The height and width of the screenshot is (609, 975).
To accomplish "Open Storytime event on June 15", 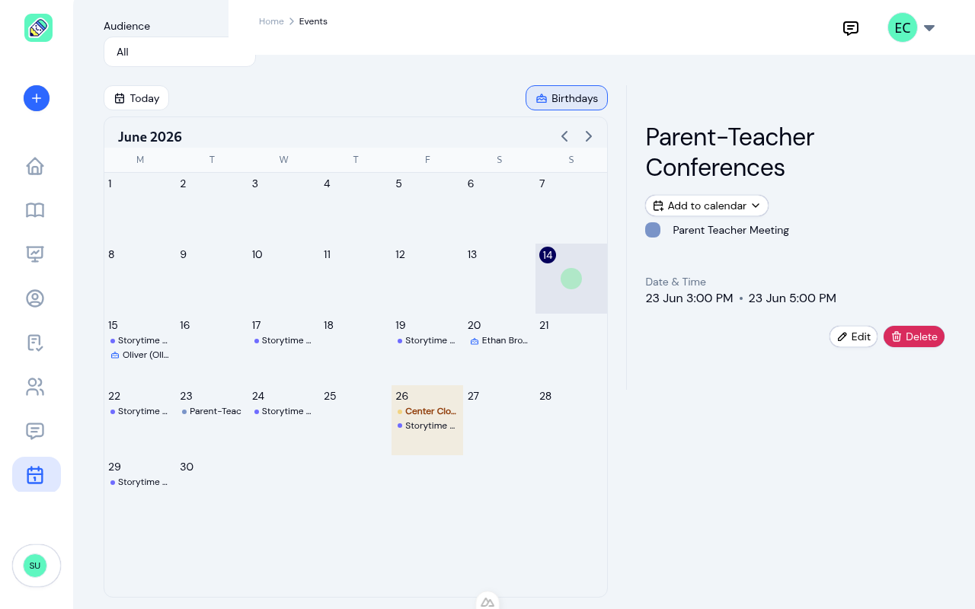I will coord(139,340).
